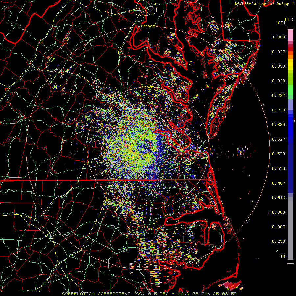Pick the 0.840 scale value
The width and height of the screenshot is (296, 296).
[x=279, y=81]
